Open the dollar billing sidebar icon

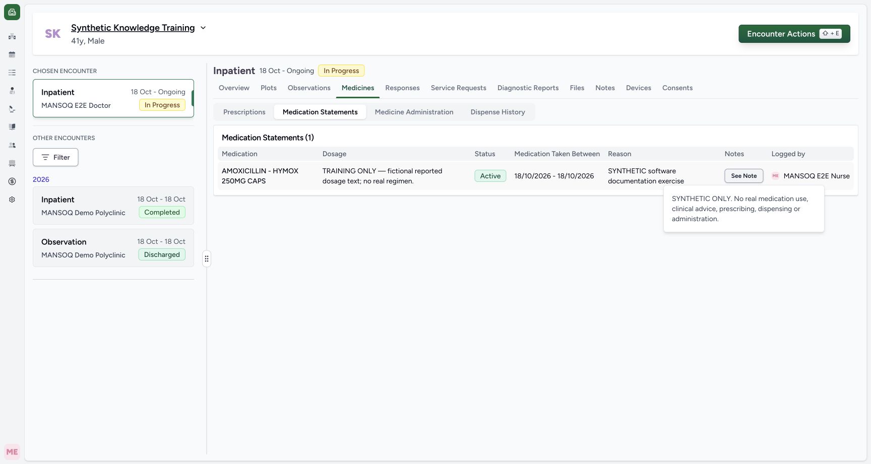click(x=12, y=181)
